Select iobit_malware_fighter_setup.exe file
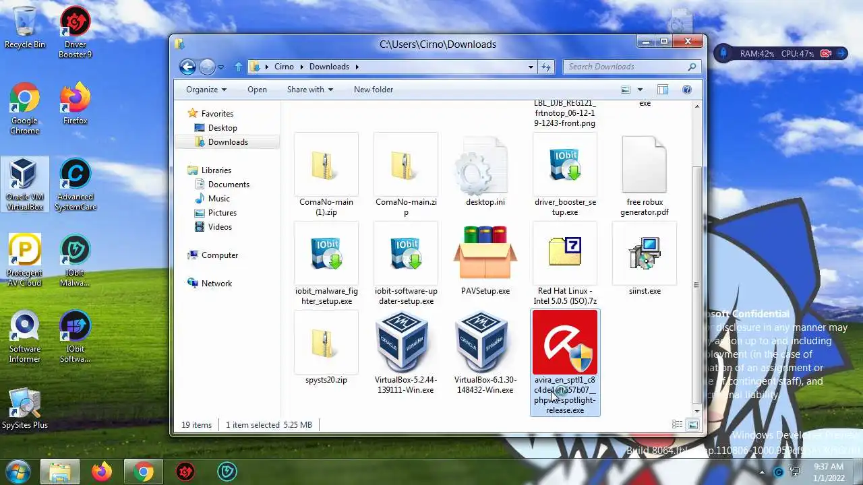Image resolution: width=863 pixels, height=485 pixels. coord(326,264)
